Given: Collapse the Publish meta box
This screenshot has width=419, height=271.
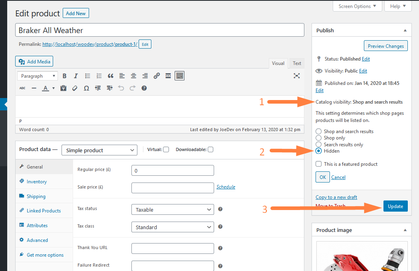Looking at the screenshot, I should pyautogui.click(x=405, y=30).
